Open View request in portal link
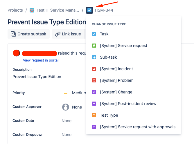Screen dimensions: 194x148 point(41,60)
